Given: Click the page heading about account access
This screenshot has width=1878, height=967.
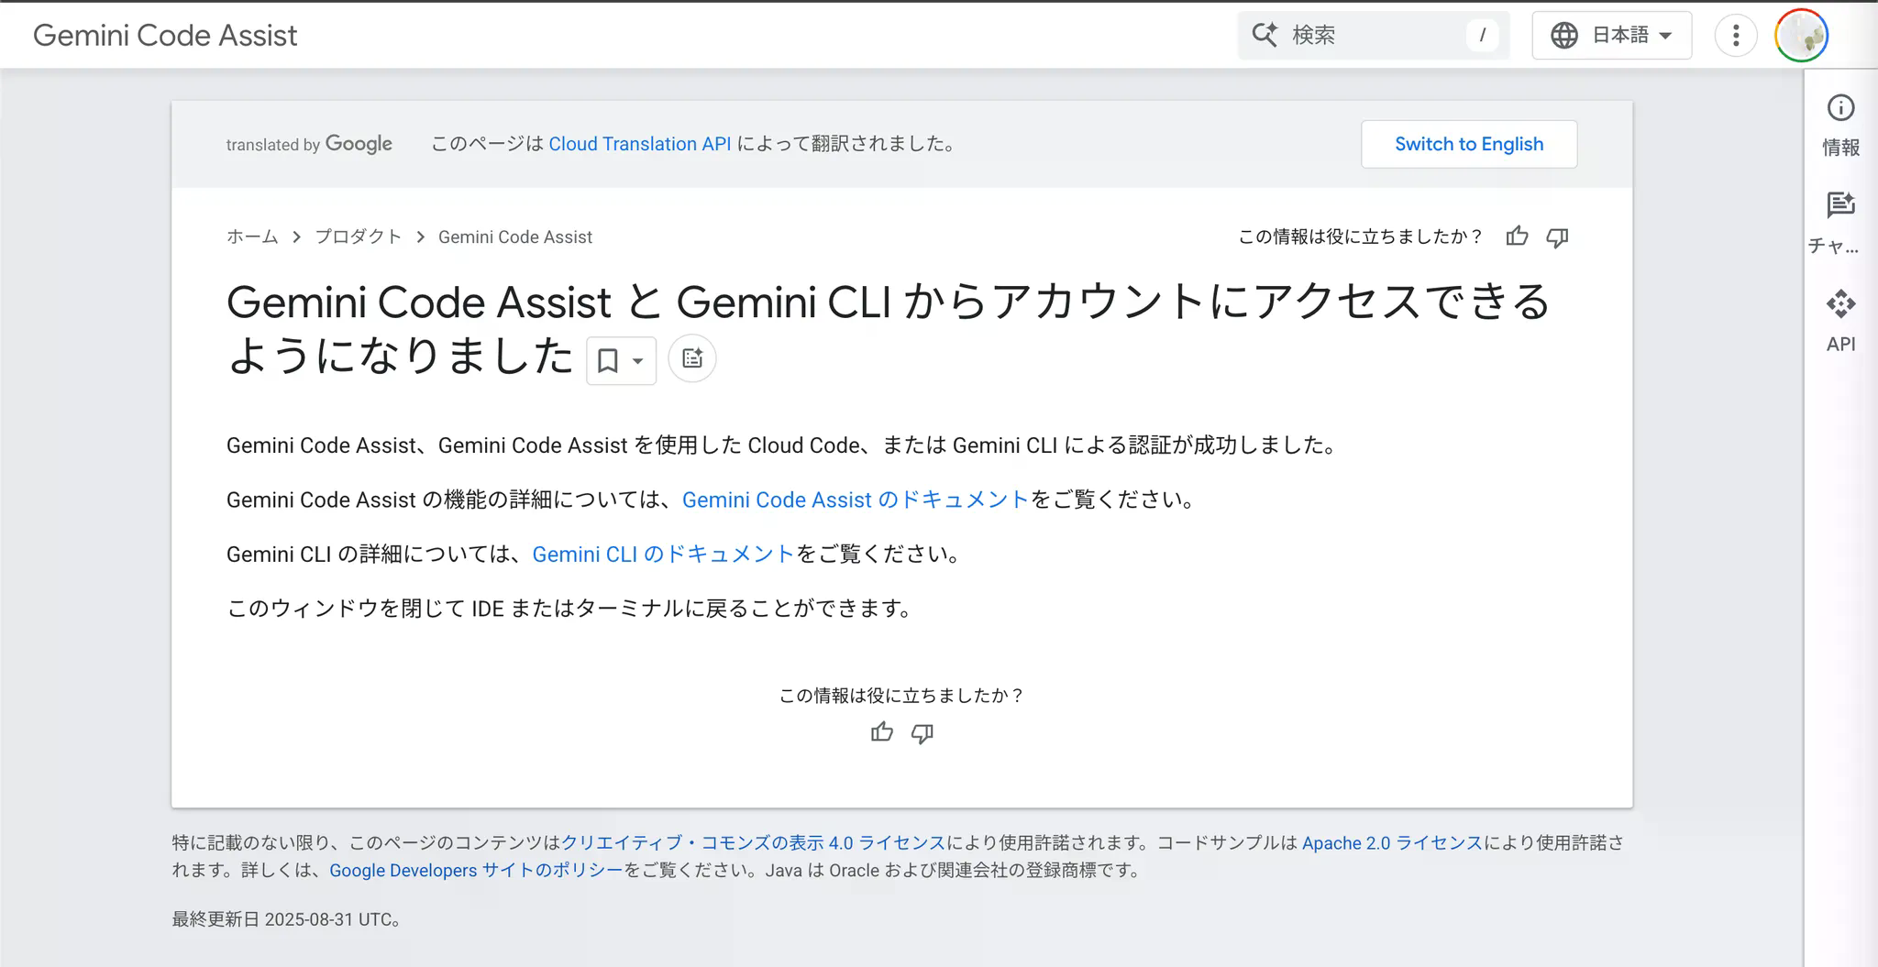Looking at the screenshot, I should (888, 328).
